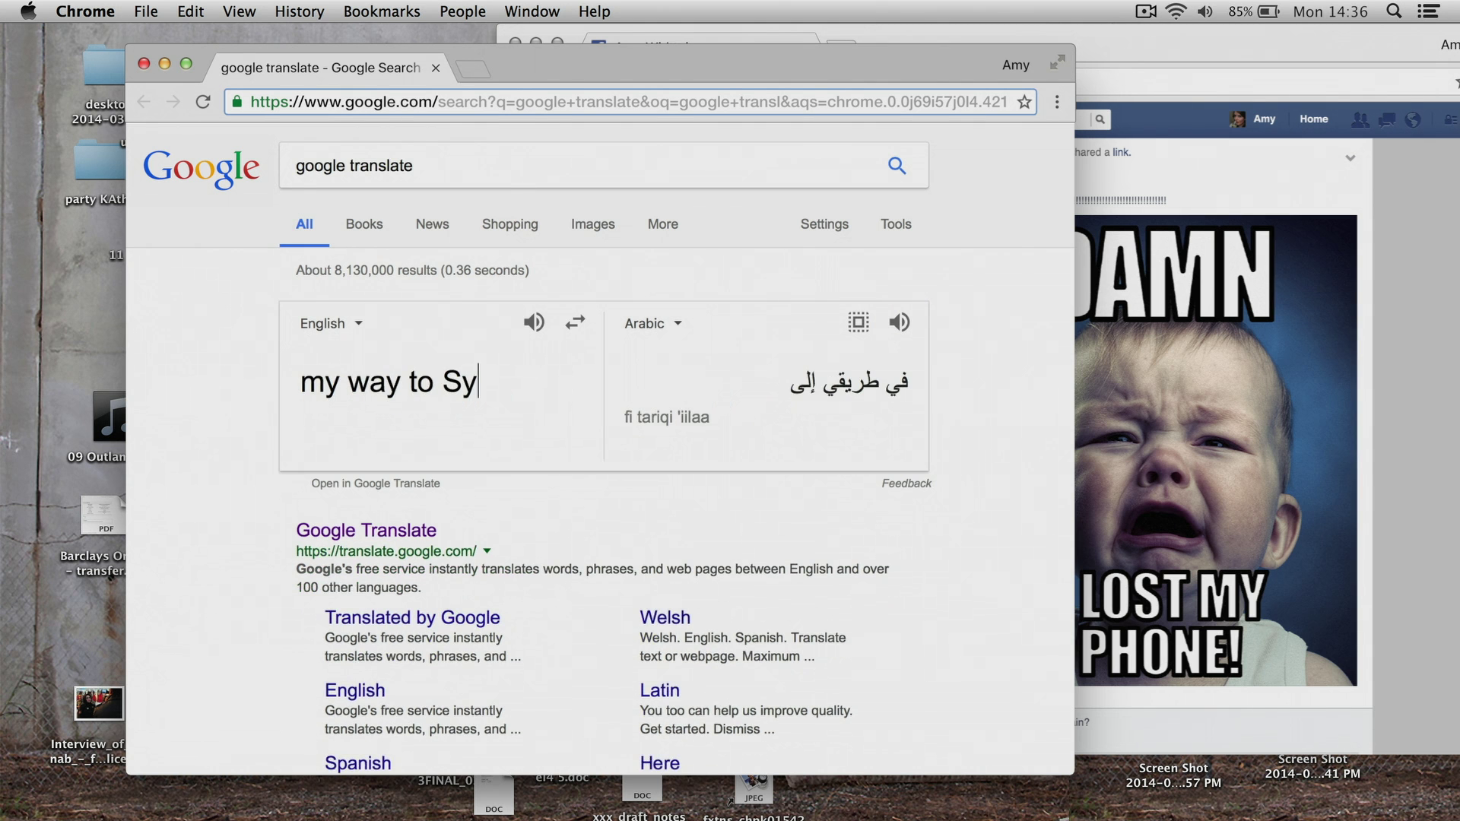Open the English source language dropdown
This screenshot has height=821, width=1460.
tap(331, 323)
